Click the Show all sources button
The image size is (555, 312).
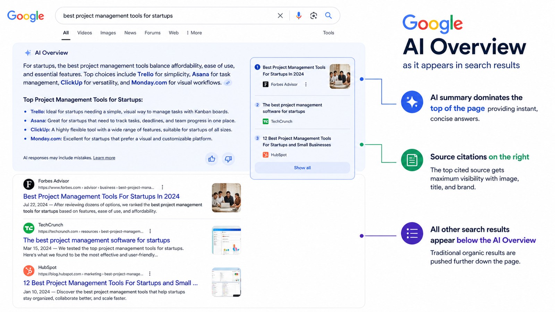pos(302,168)
